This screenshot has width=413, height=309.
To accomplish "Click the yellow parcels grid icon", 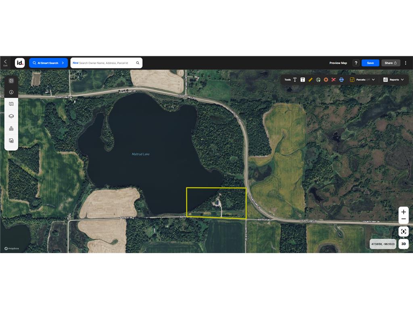I will tap(352, 80).
